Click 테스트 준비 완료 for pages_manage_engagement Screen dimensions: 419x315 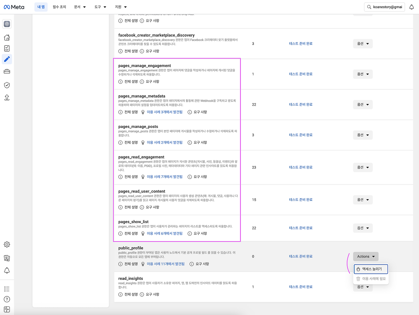[x=301, y=74]
